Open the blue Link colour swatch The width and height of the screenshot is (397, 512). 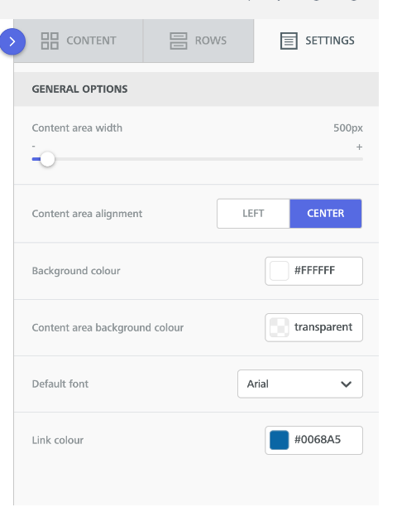coord(279,440)
